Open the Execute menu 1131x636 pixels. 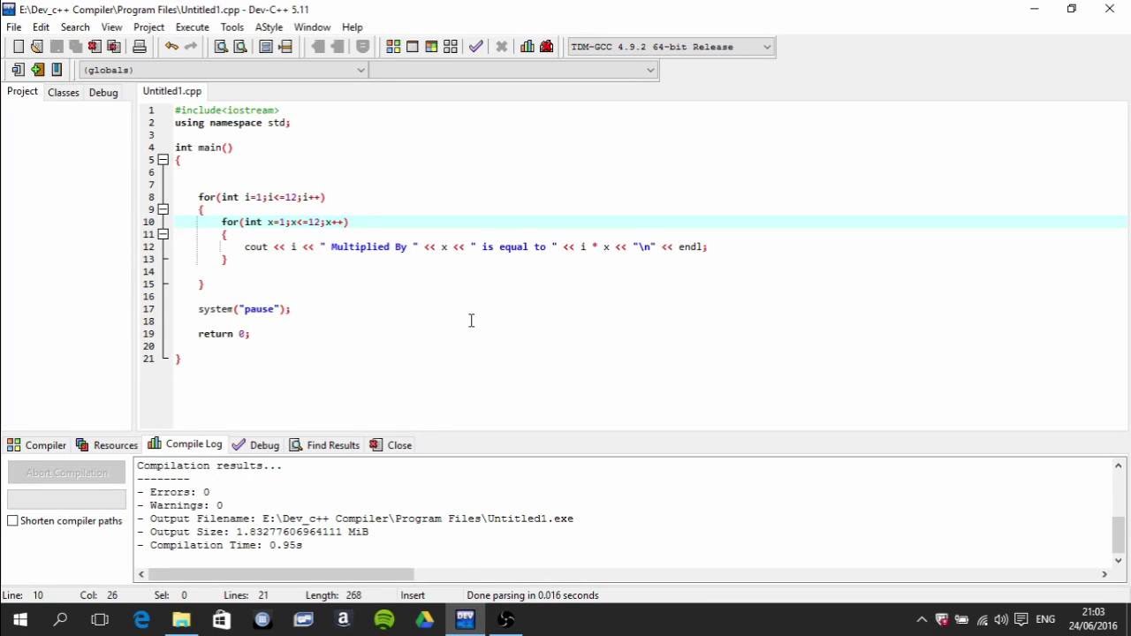pos(192,27)
